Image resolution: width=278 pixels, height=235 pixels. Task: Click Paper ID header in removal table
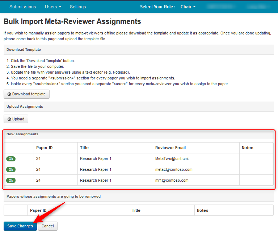click(38, 210)
